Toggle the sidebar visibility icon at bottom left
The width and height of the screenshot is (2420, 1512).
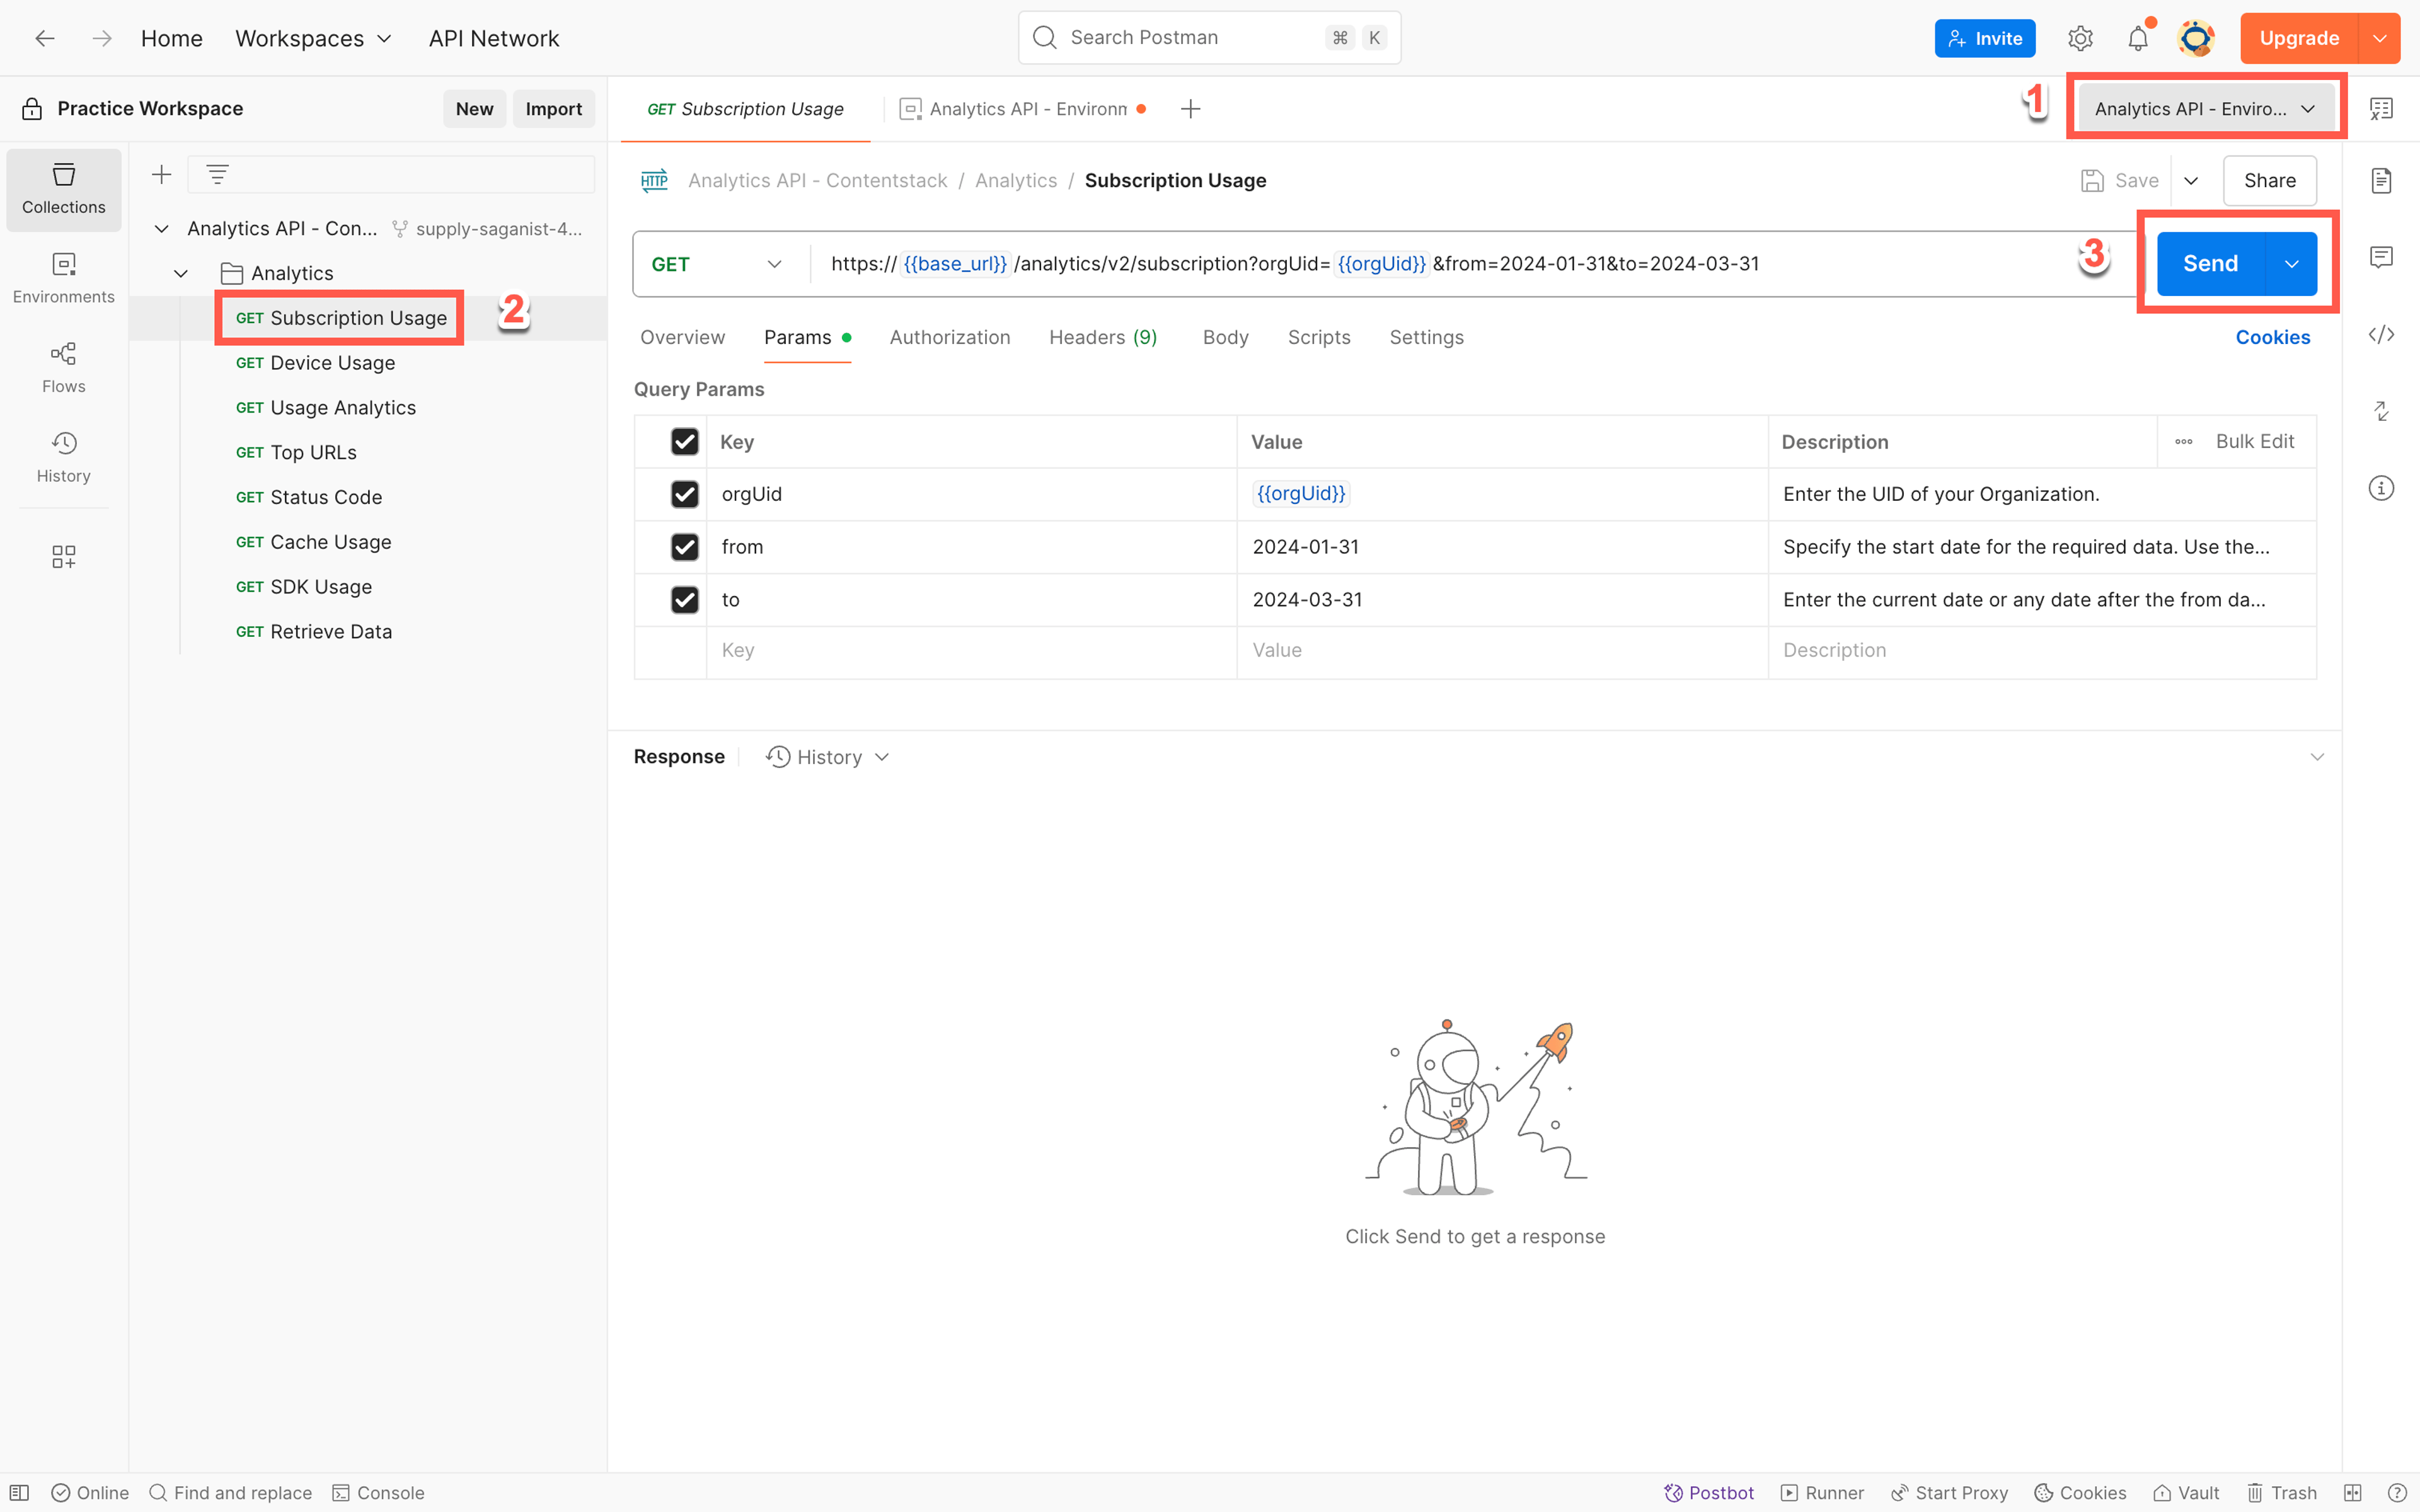pos(19,1493)
